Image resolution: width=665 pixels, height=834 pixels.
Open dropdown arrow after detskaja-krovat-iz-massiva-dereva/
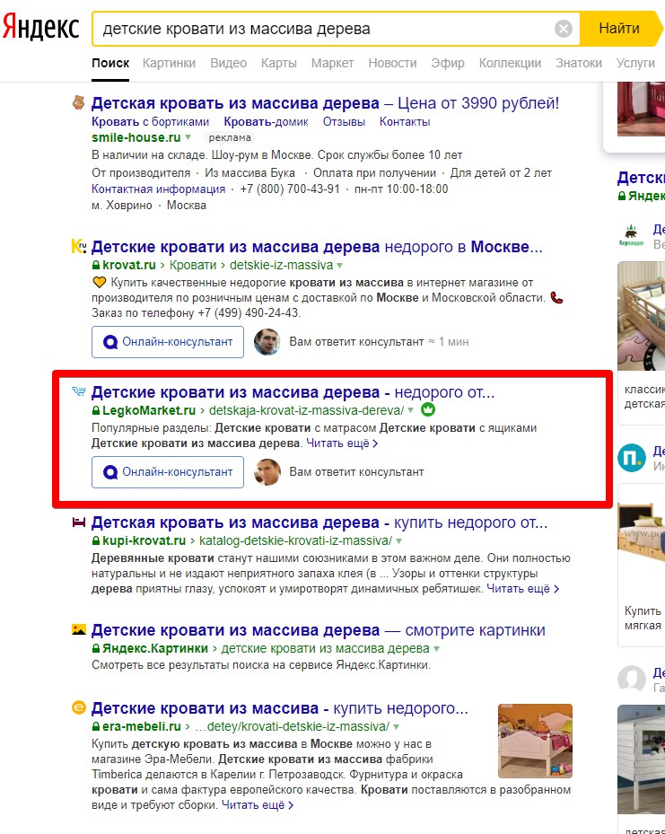(x=410, y=410)
